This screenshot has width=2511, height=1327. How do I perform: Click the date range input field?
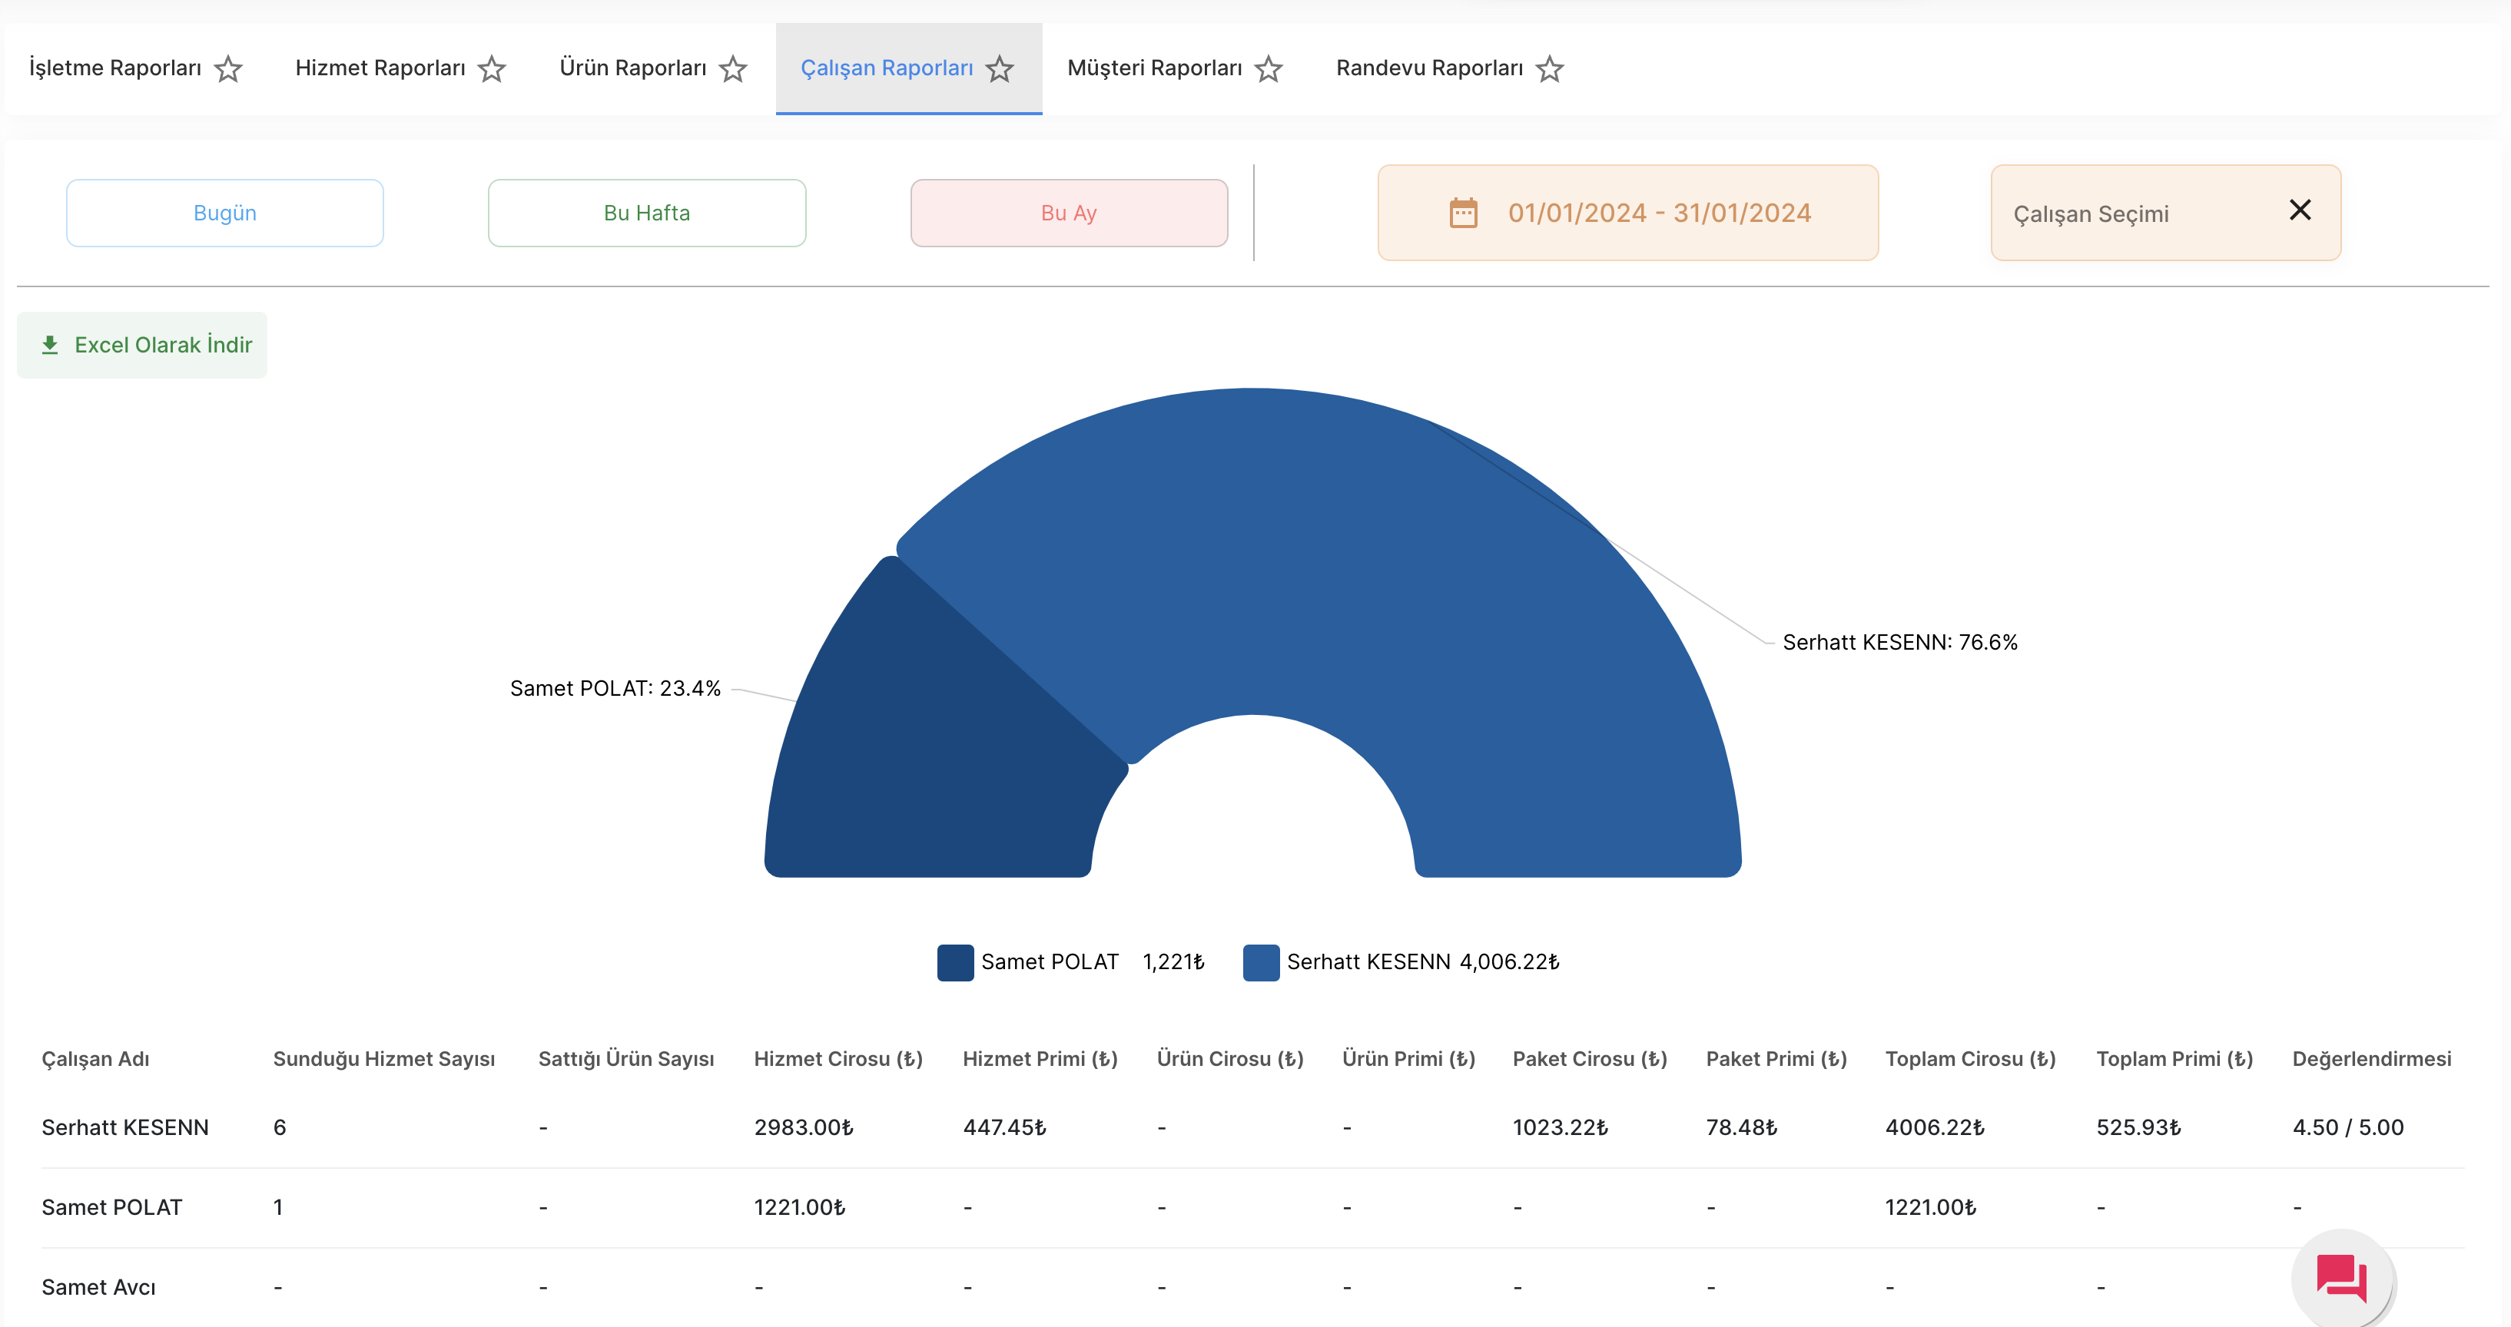click(x=1627, y=213)
